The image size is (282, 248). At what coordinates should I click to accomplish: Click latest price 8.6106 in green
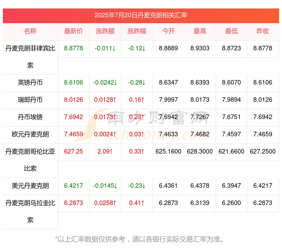point(74,83)
